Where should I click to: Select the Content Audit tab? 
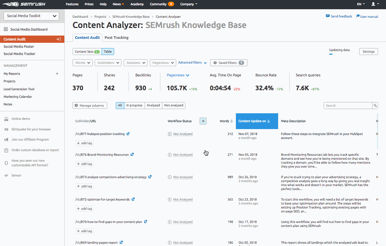(x=87, y=38)
